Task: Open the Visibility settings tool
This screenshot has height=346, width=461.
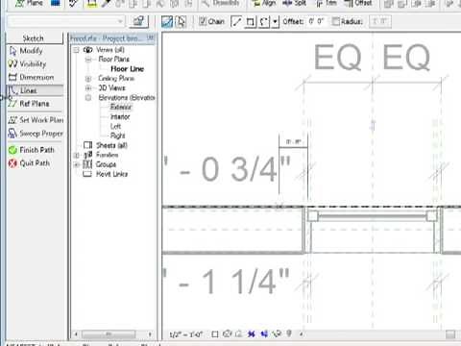Action: coord(28,63)
